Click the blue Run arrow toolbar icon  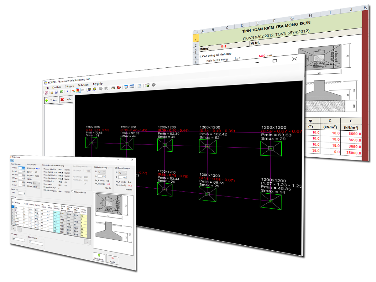(x=67, y=91)
